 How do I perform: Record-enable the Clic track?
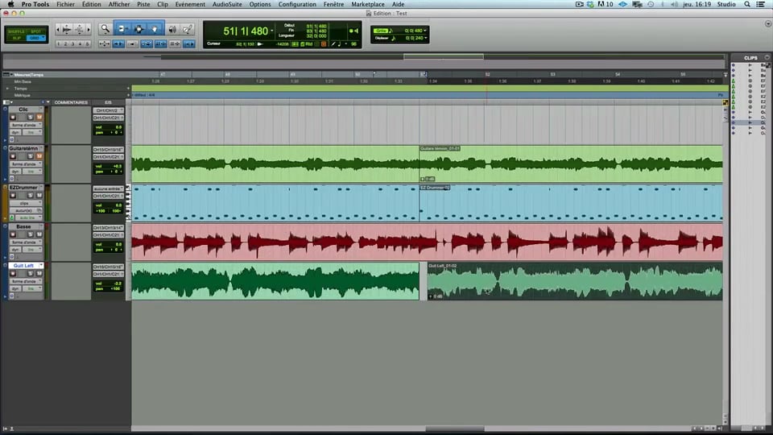tap(13, 117)
